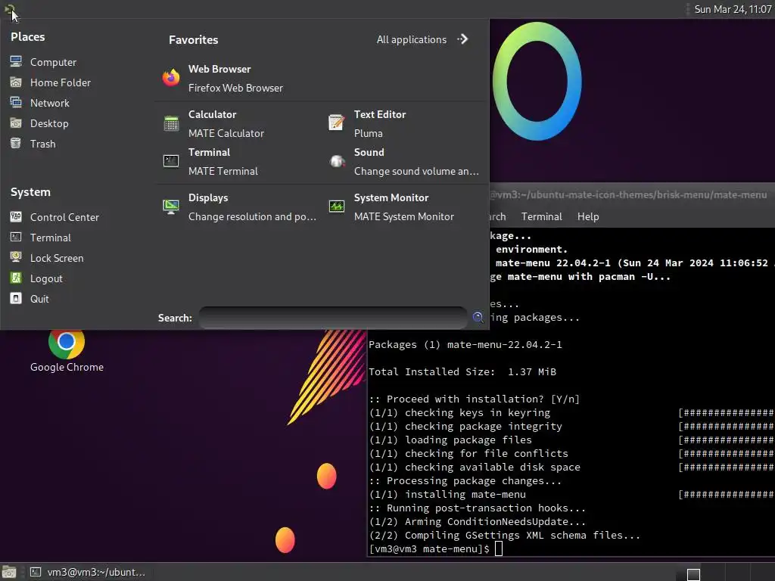Click the All applications arrow
This screenshot has height=581, width=775.
(462, 39)
